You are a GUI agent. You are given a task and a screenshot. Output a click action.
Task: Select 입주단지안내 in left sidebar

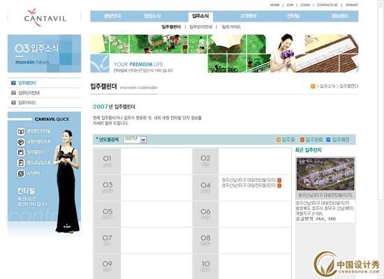29,93
